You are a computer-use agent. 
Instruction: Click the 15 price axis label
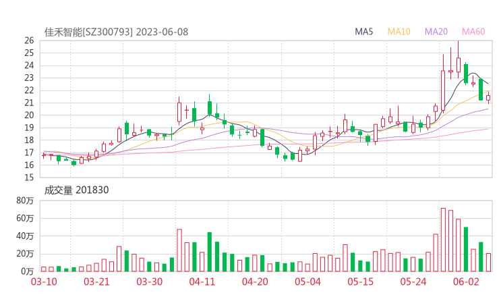pyautogui.click(x=28, y=178)
